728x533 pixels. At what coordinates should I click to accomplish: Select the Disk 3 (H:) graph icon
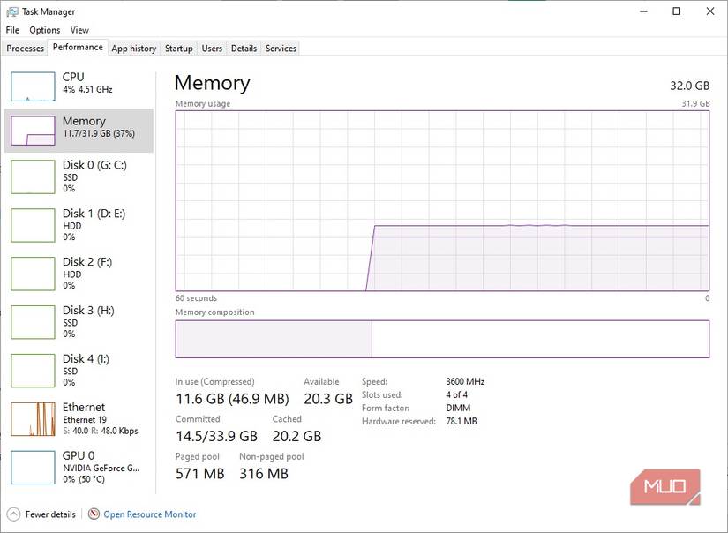coord(33,322)
